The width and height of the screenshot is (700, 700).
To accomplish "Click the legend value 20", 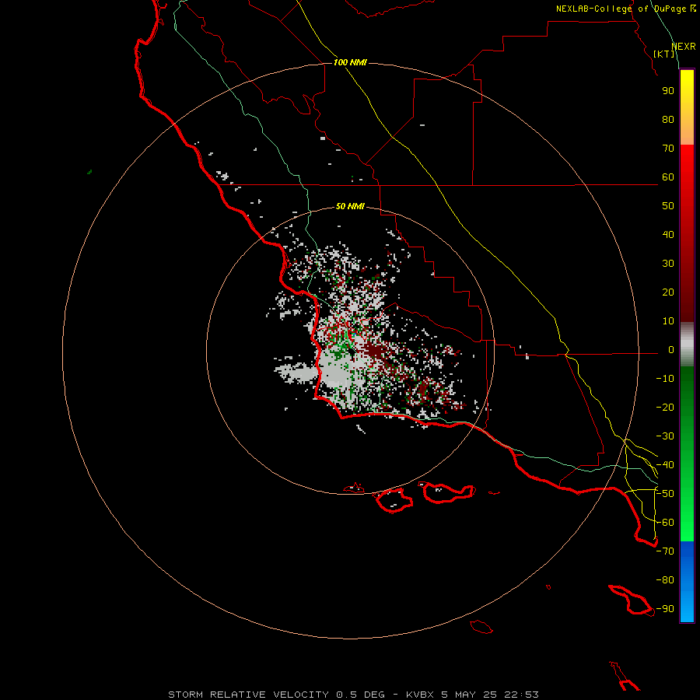I will [668, 292].
